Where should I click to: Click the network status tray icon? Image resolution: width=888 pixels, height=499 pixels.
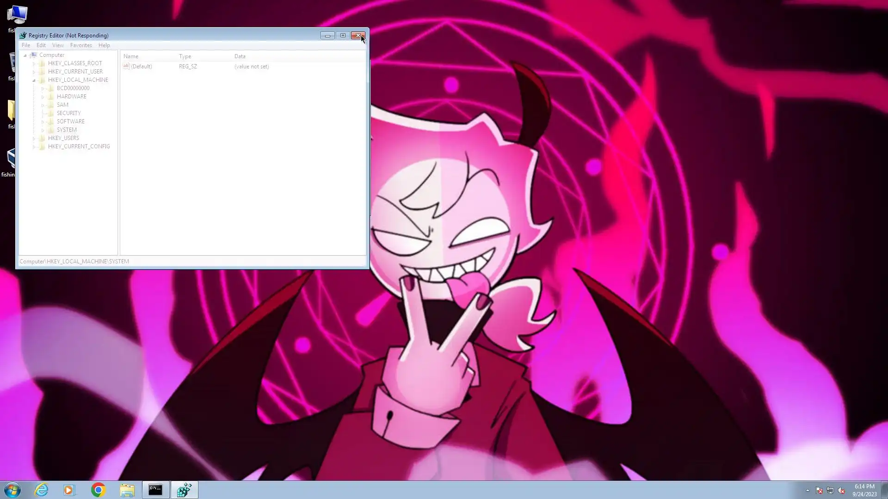[830, 490]
